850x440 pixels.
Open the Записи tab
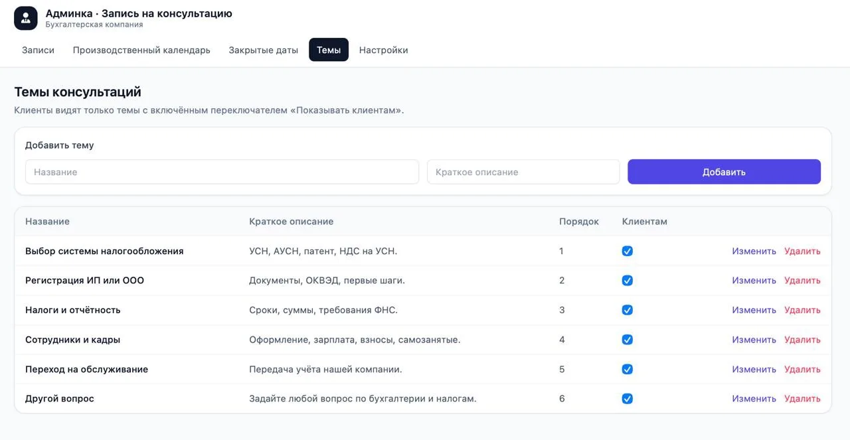(x=38, y=50)
